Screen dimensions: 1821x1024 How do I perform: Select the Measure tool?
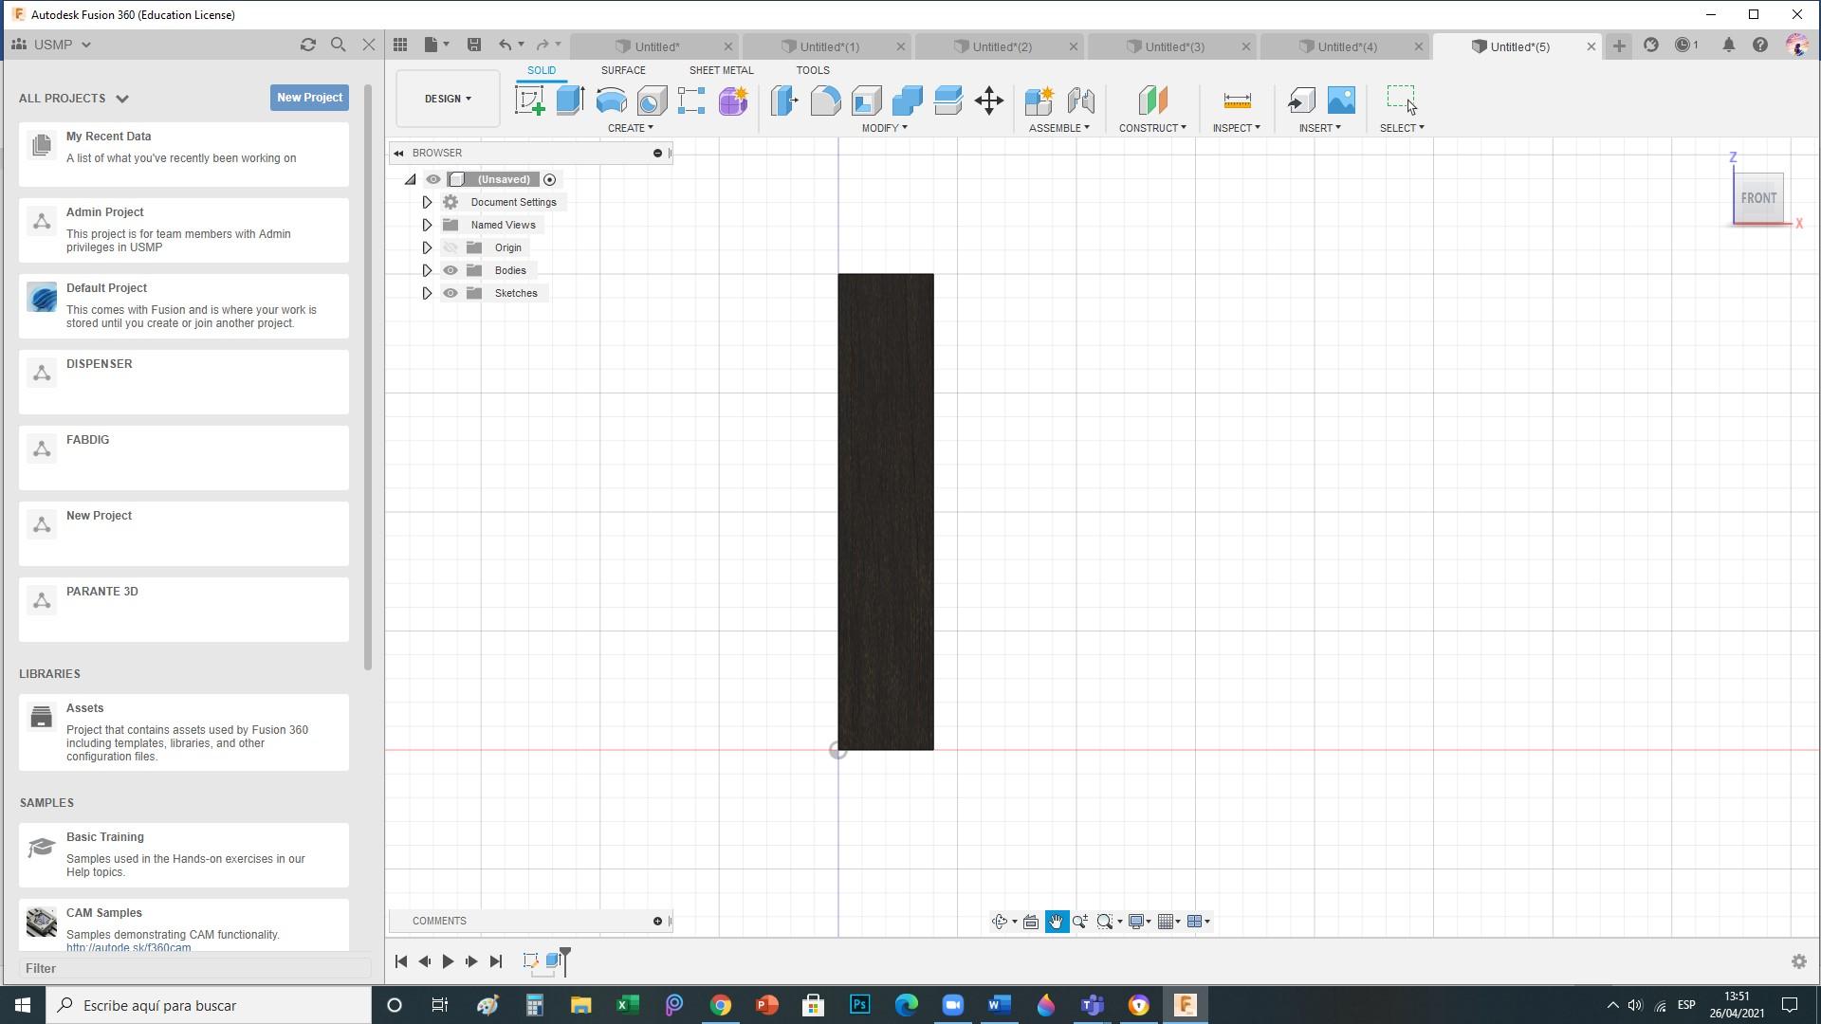1237,101
